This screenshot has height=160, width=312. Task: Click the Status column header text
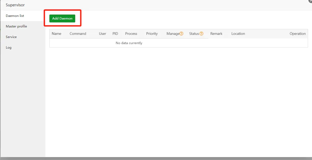point(194,34)
